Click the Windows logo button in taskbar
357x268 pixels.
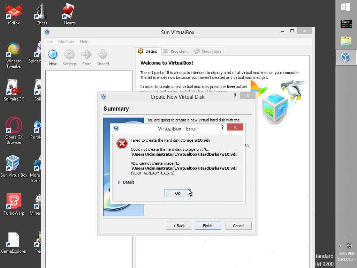tap(346, 7)
